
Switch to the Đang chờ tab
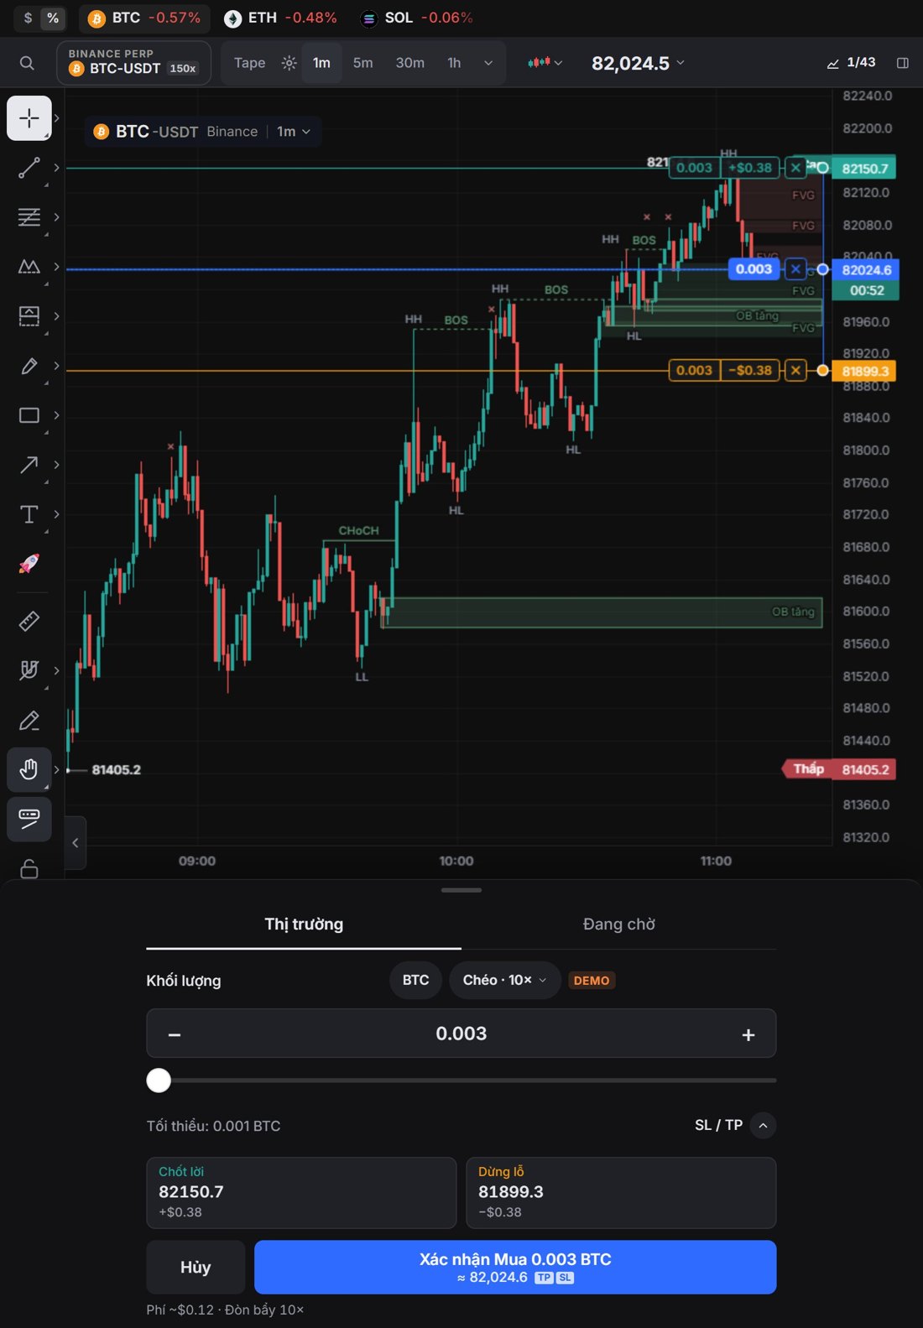pyautogui.click(x=619, y=924)
